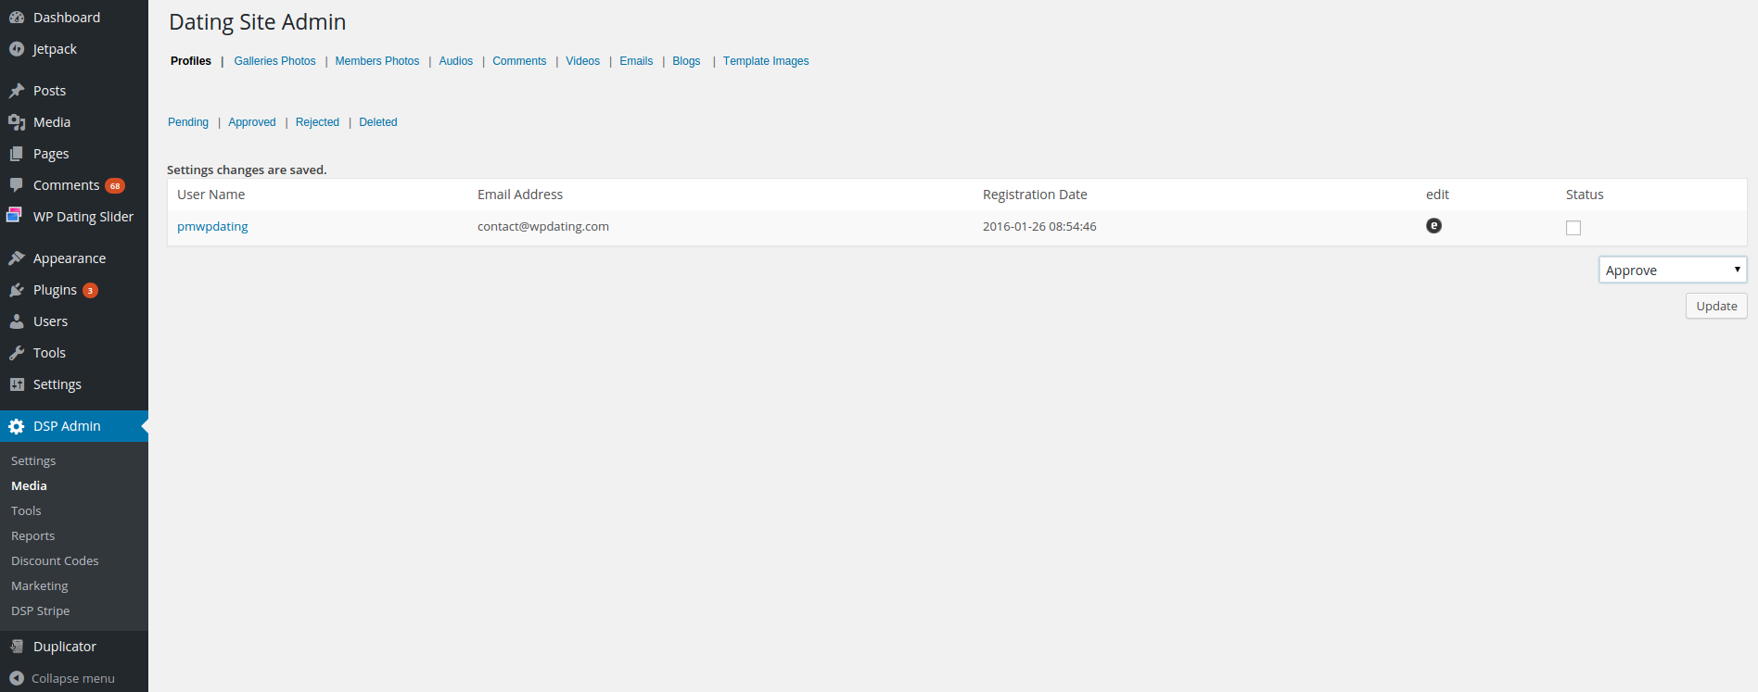Click the Comments speech bubble icon
Screen dimensions: 1758x692
[17, 185]
